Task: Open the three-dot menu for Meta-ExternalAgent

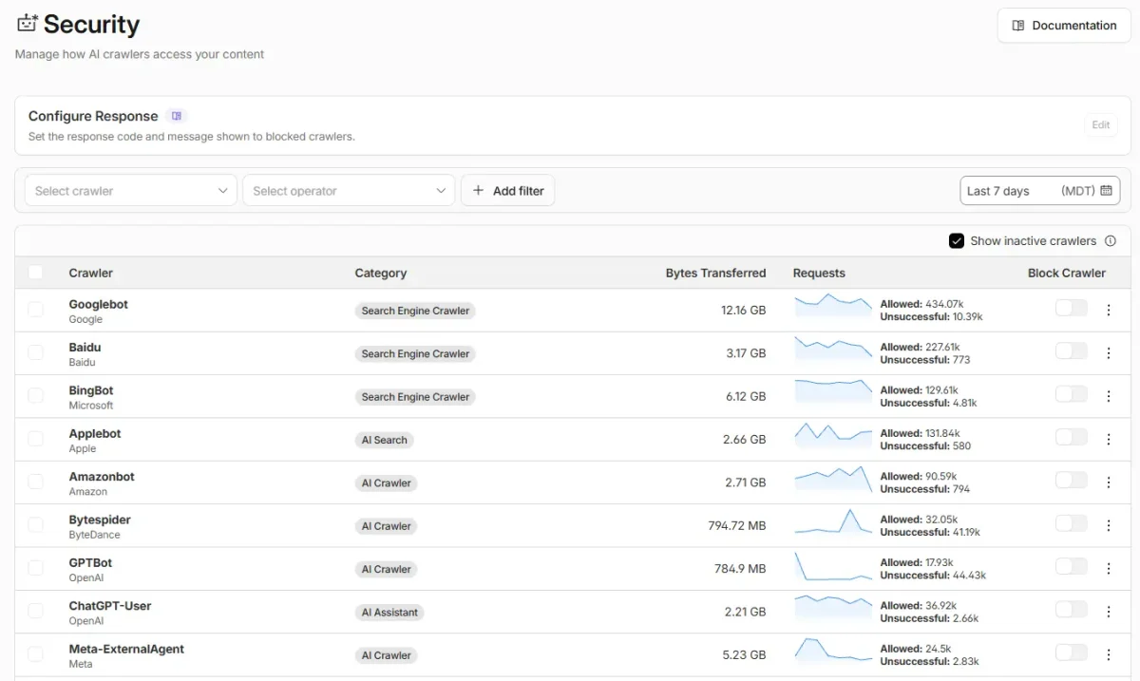Action: (x=1108, y=654)
